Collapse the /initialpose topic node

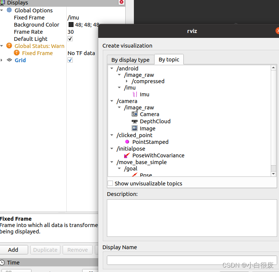(x=112, y=149)
